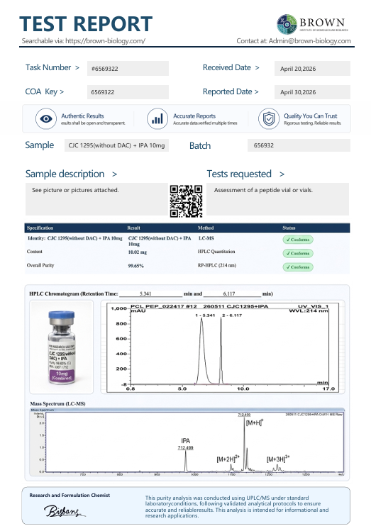Click the Authentic Results heading
This screenshot has width=371, height=526.
[x=82, y=116]
